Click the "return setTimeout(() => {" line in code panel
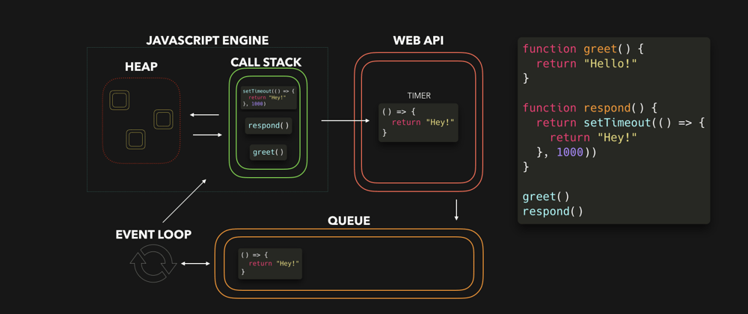The height and width of the screenshot is (314, 748). click(x=620, y=123)
